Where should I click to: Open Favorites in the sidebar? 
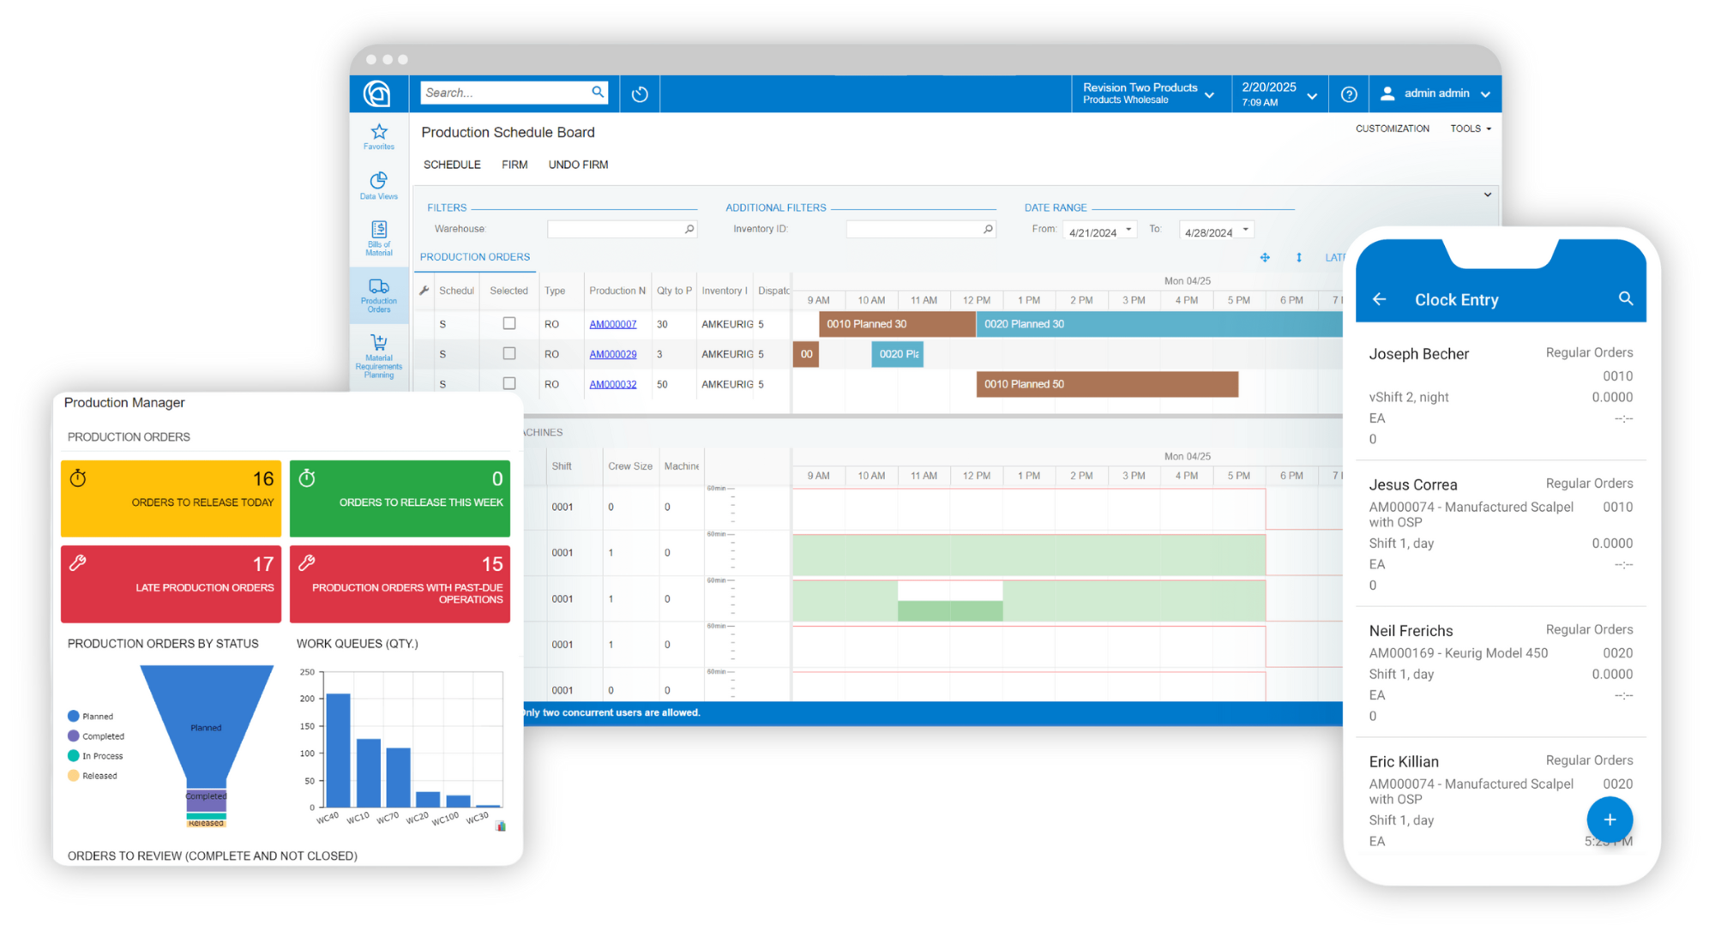[378, 136]
